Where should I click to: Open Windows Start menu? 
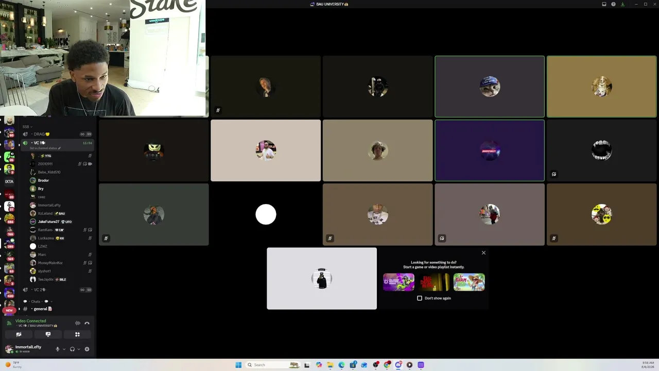[238, 365]
